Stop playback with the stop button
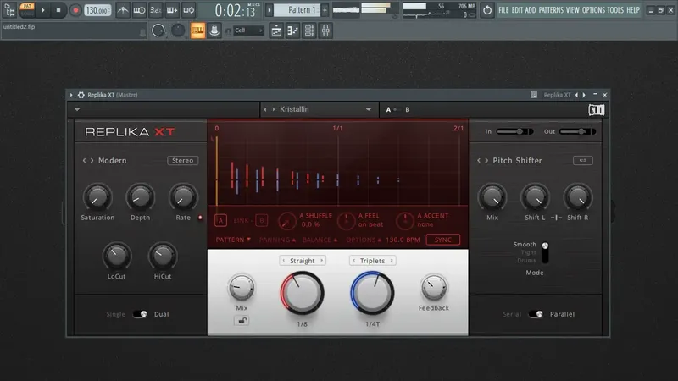This screenshot has width=678, height=381. point(58,10)
